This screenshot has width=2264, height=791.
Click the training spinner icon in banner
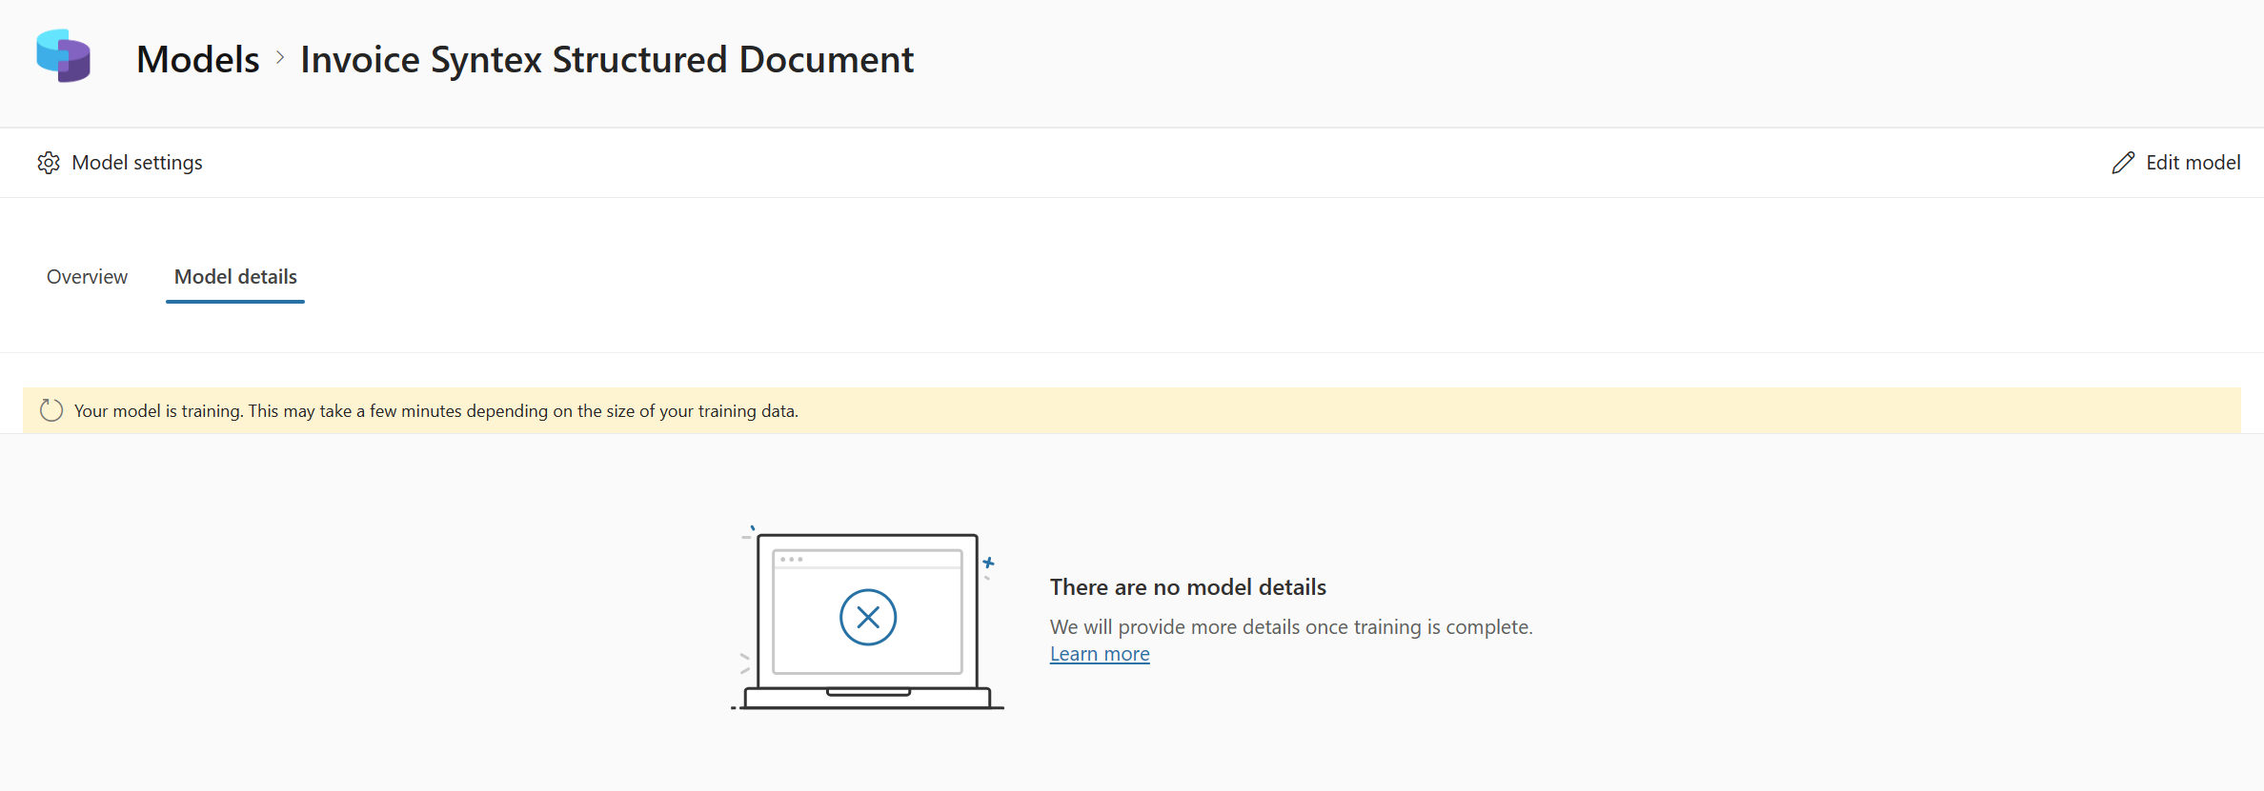click(51, 410)
